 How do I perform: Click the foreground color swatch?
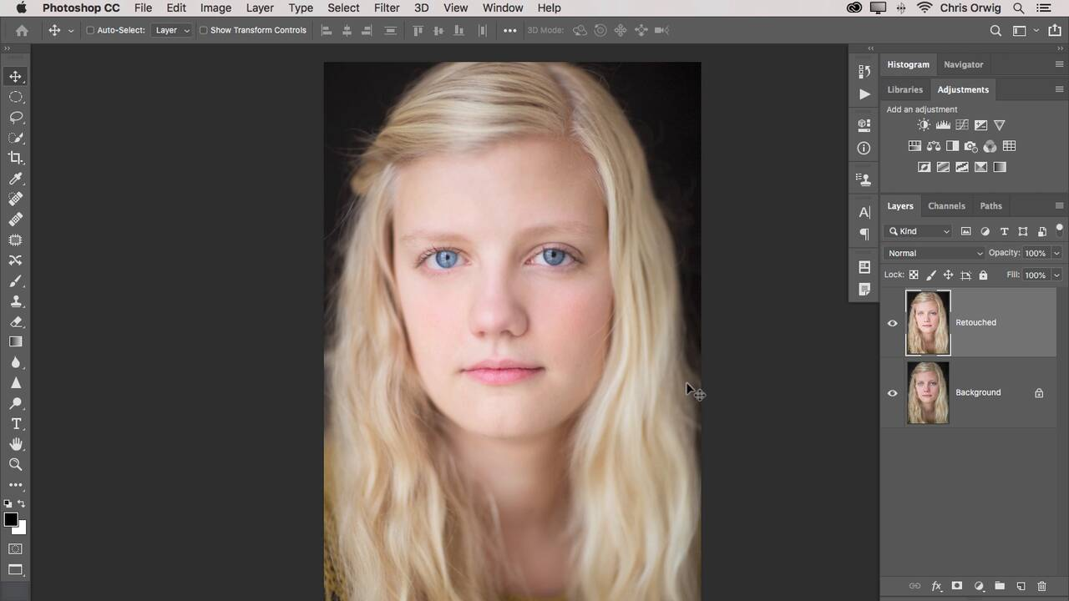[11, 520]
